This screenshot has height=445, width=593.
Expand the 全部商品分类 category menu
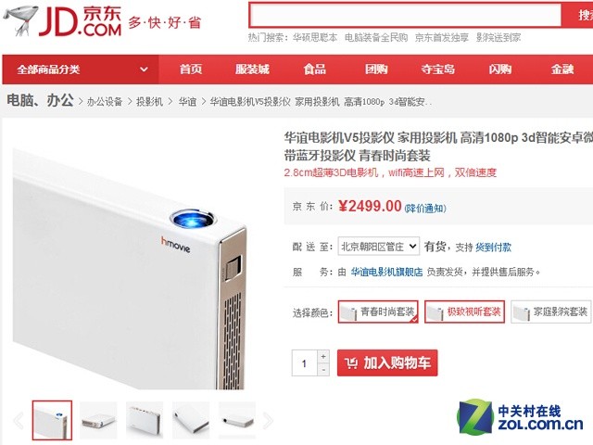click(x=81, y=70)
